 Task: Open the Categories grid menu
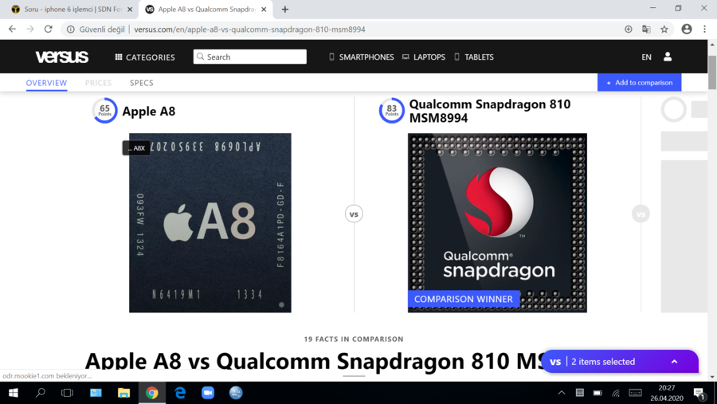[145, 57]
